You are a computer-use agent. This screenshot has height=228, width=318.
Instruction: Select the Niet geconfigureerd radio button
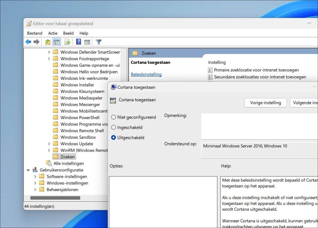coord(113,117)
